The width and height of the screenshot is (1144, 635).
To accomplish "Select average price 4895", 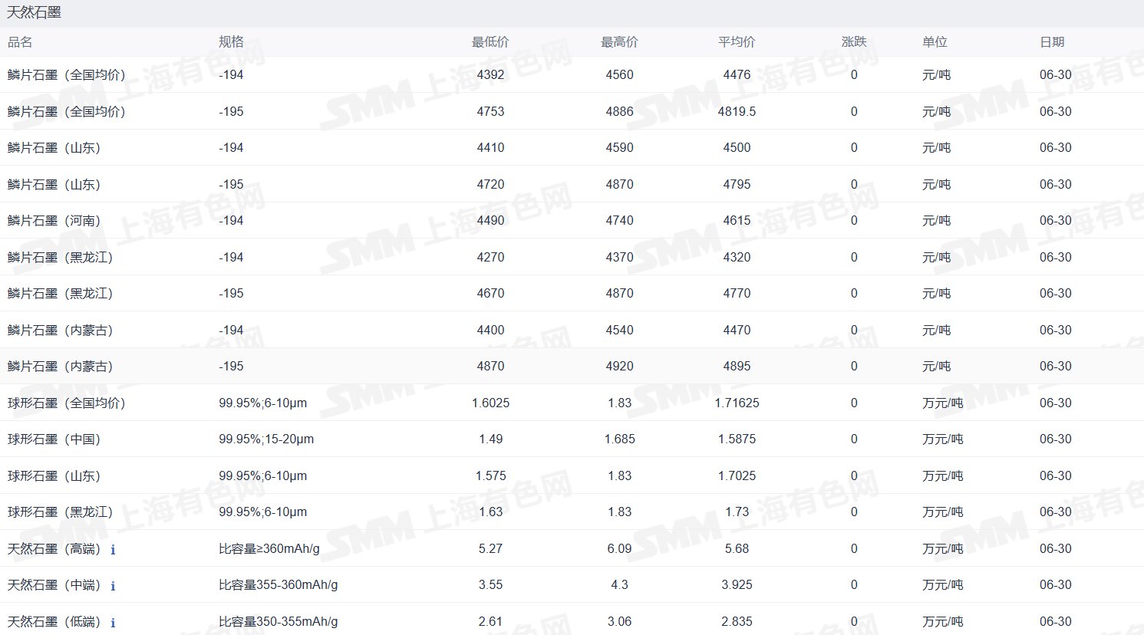I will click(x=737, y=366).
